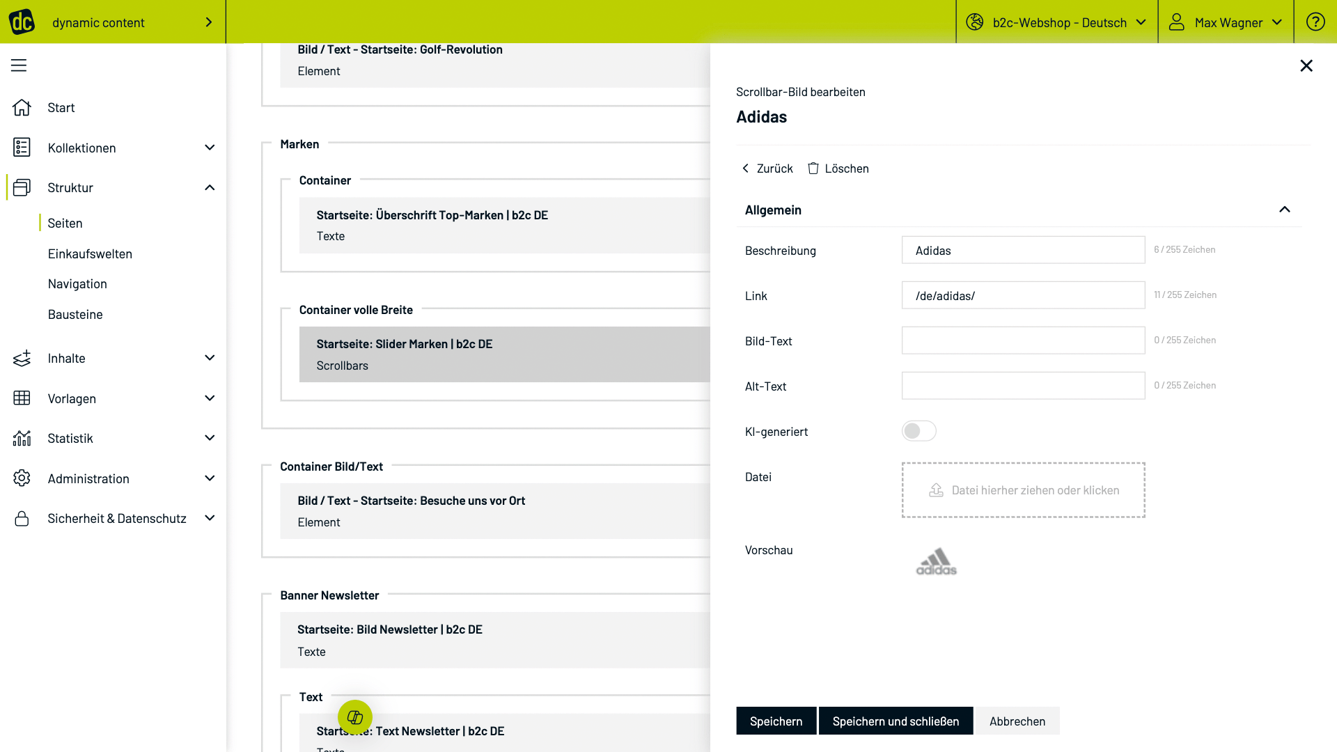Click the user profile icon
Viewport: 1337px width, 752px height.
(1177, 22)
